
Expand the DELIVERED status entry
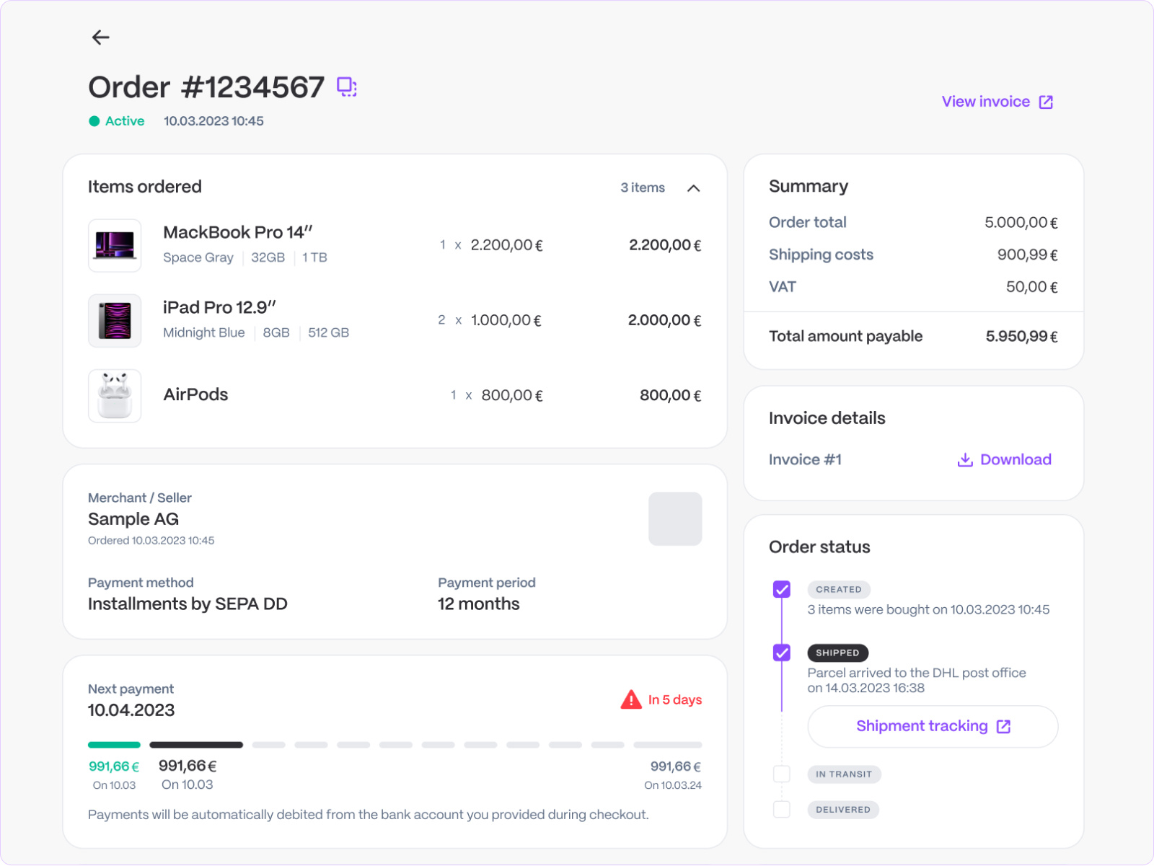point(843,809)
